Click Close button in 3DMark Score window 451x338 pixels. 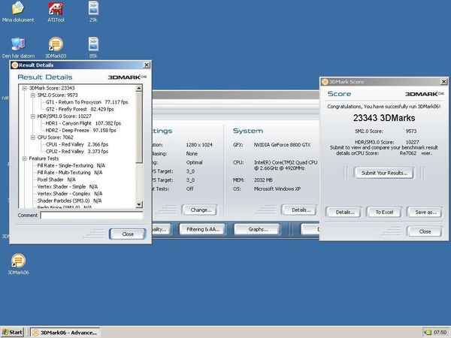[425, 231]
